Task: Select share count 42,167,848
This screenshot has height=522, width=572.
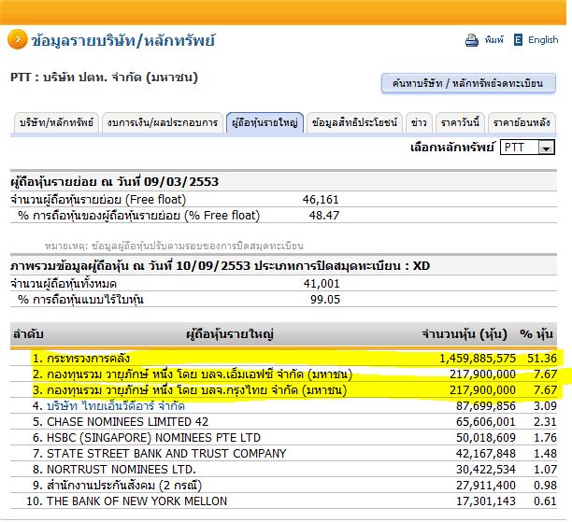Action: click(486, 454)
